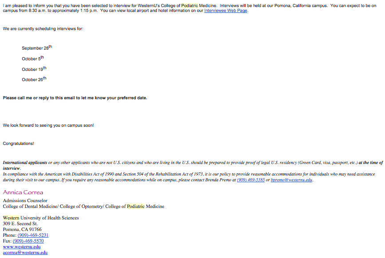Viewport: 385px width, 258px height.
Task: Click Brenda Premo's phone number (909) 469-5385
Action: (250, 180)
